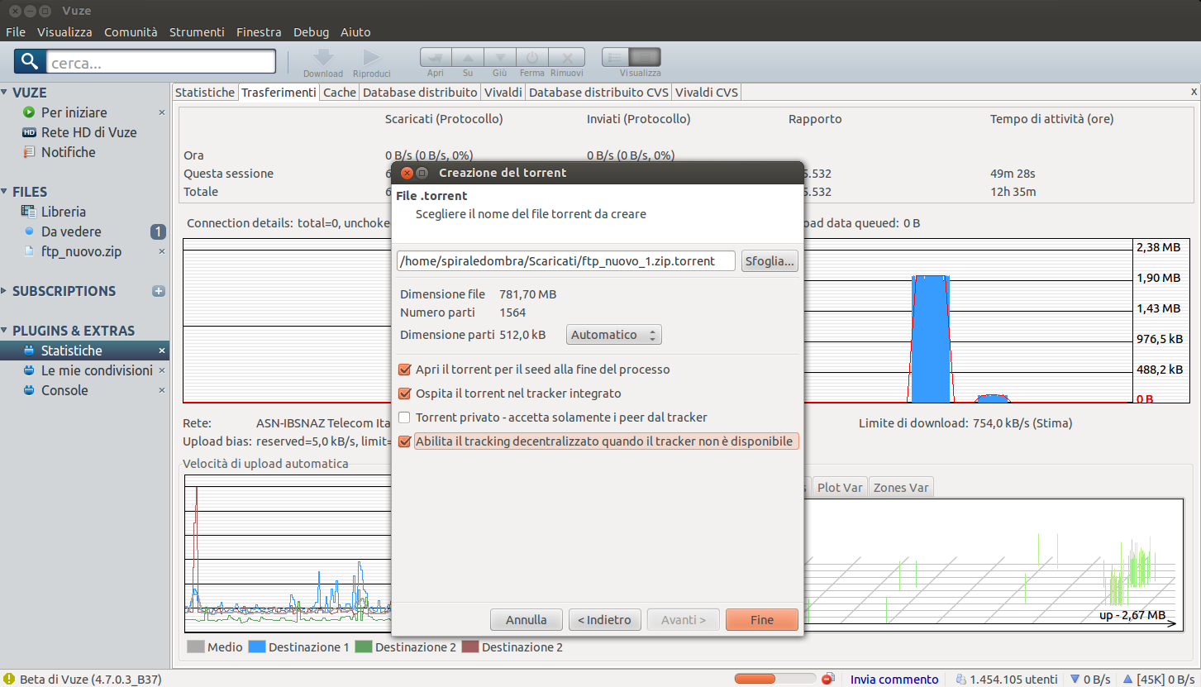Click the magnifying glass search icon
Viewport: 1201px width, 687px height.
pyautogui.click(x=30, y=61)
